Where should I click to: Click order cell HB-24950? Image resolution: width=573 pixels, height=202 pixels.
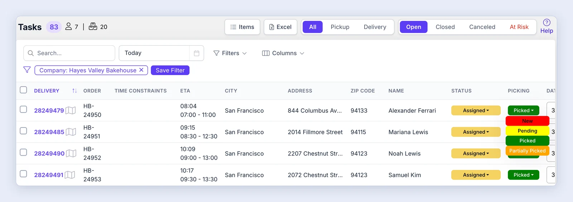pos(92,111)
